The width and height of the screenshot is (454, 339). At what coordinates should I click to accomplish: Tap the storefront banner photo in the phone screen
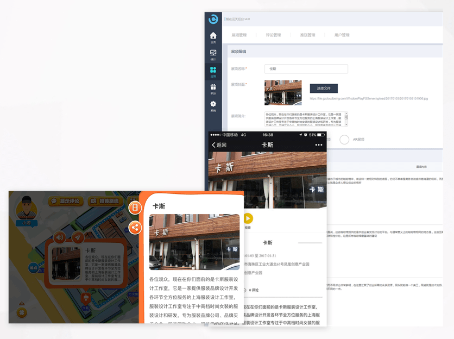point(267,180)
